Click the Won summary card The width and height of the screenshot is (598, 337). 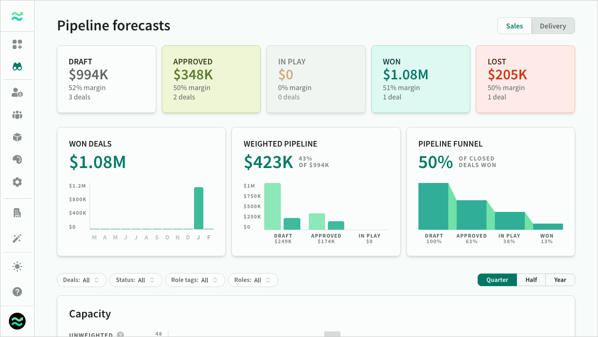420,79
